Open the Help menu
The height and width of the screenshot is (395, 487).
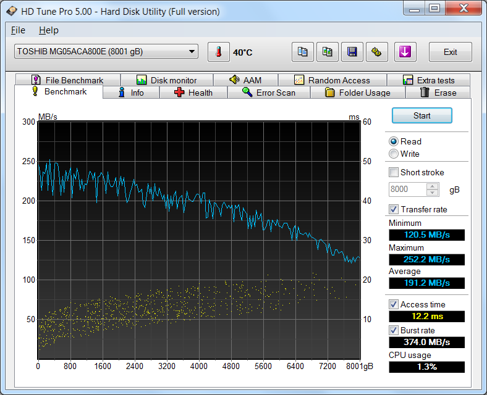[x=48, y=30]
